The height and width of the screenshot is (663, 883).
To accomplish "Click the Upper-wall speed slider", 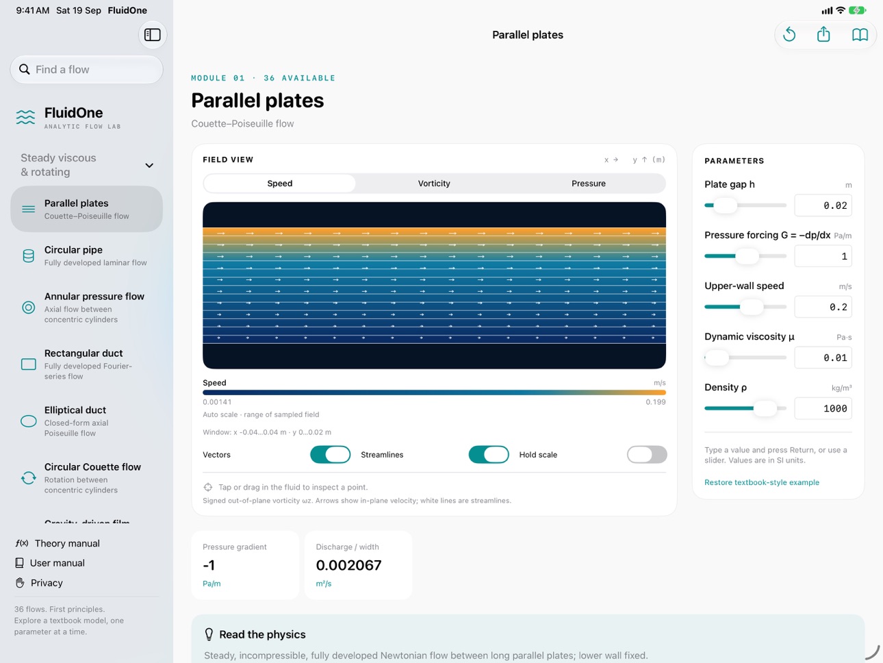I will pos(745,307).
